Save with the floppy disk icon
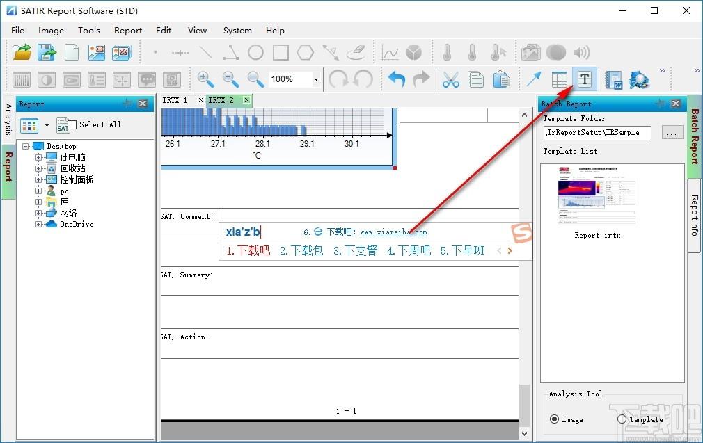 click(x=47, y=52)
